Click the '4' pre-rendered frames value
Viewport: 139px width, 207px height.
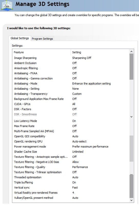[73, 193]
